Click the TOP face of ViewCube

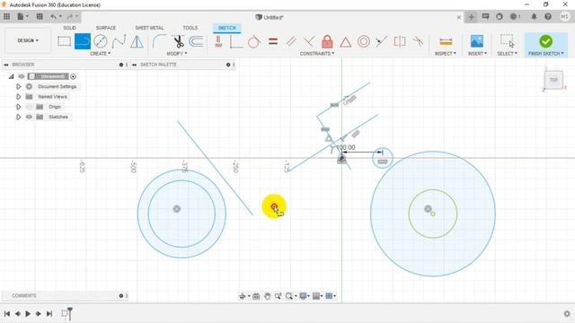tap(553, 80)
